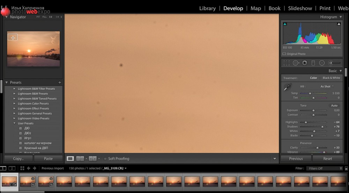Expand Lightroom B&W Filter Presets folder
Viewport: 349px width, 193px height.
[14, 89]
